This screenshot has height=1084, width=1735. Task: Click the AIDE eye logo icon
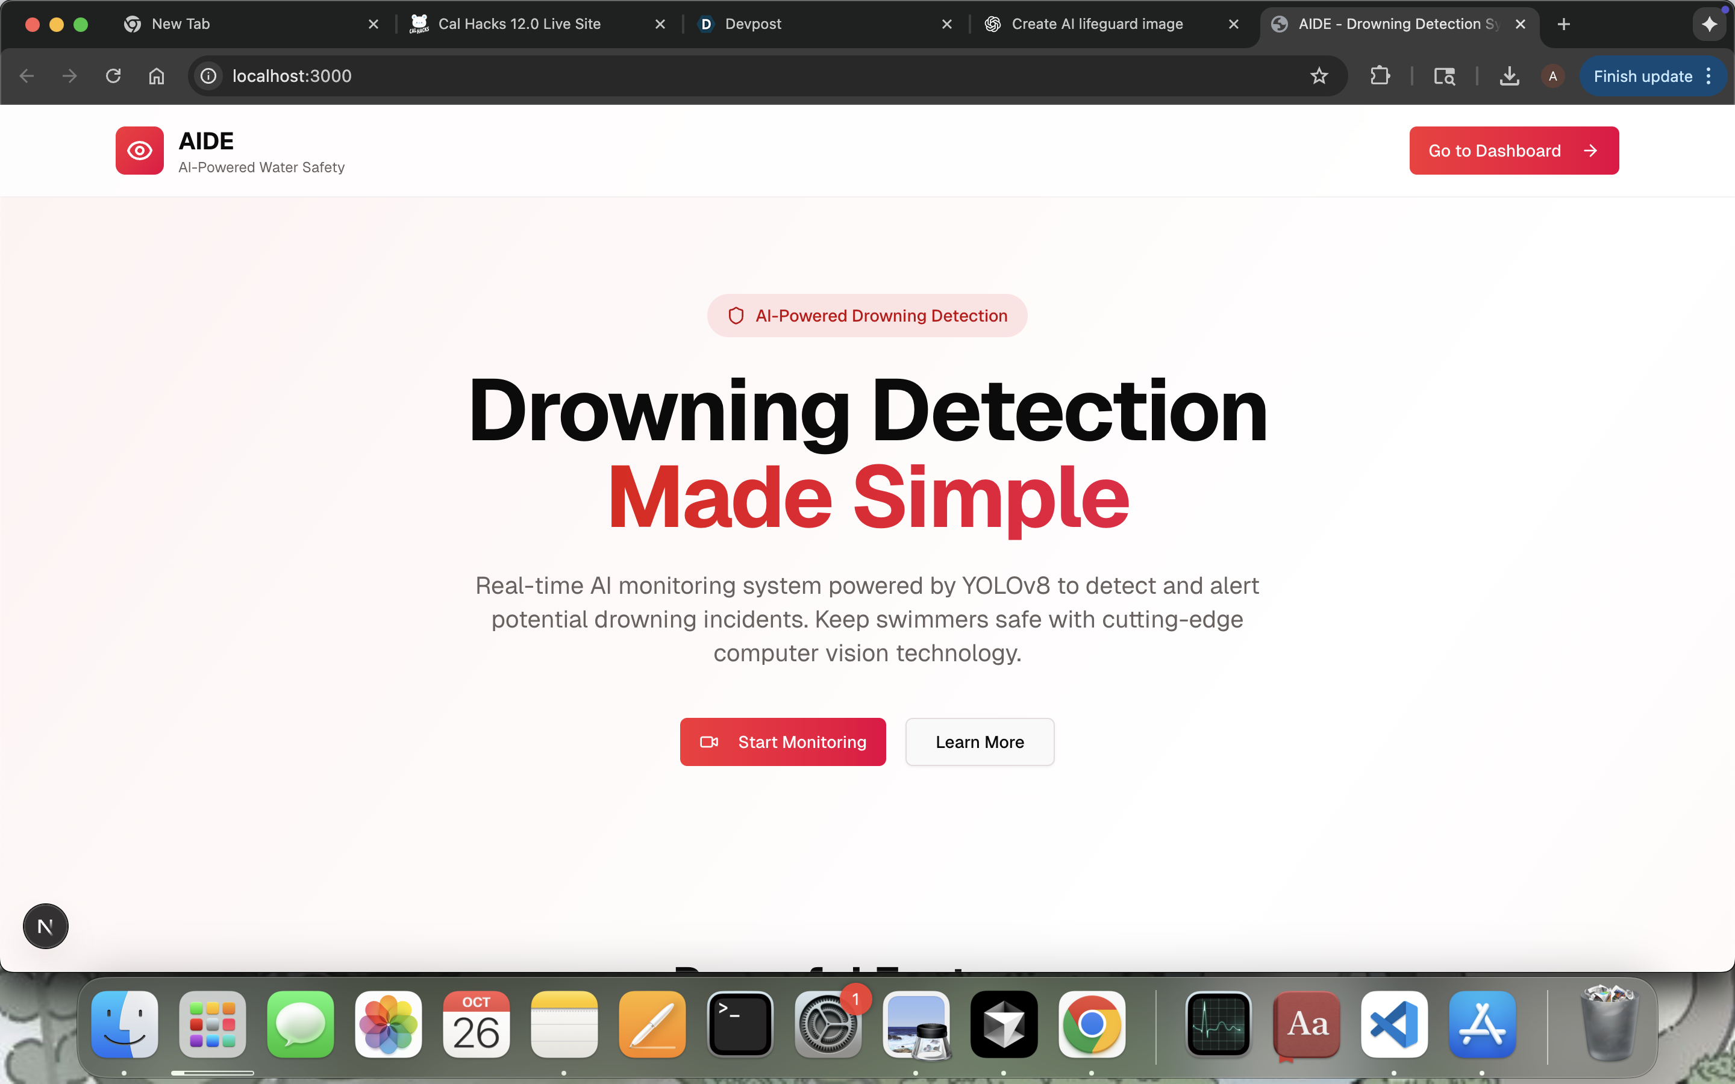[x=140, y=151]
